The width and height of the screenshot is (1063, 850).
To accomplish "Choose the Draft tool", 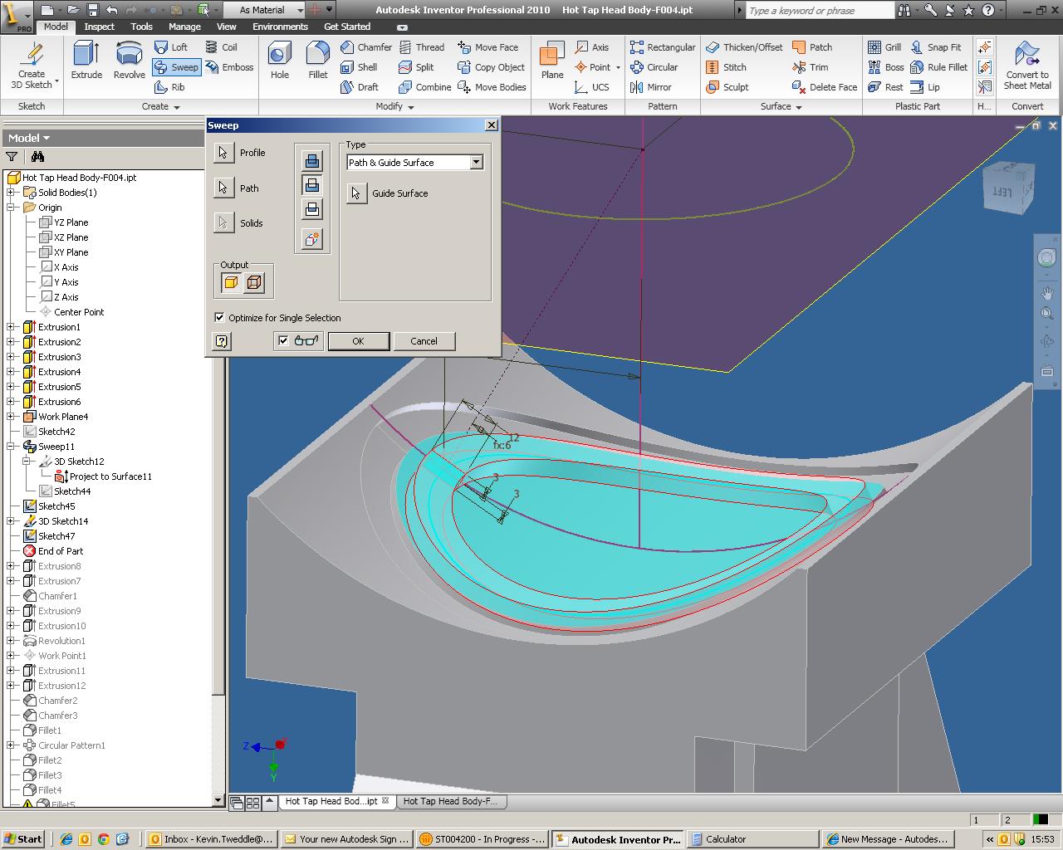I will point(360,87).
